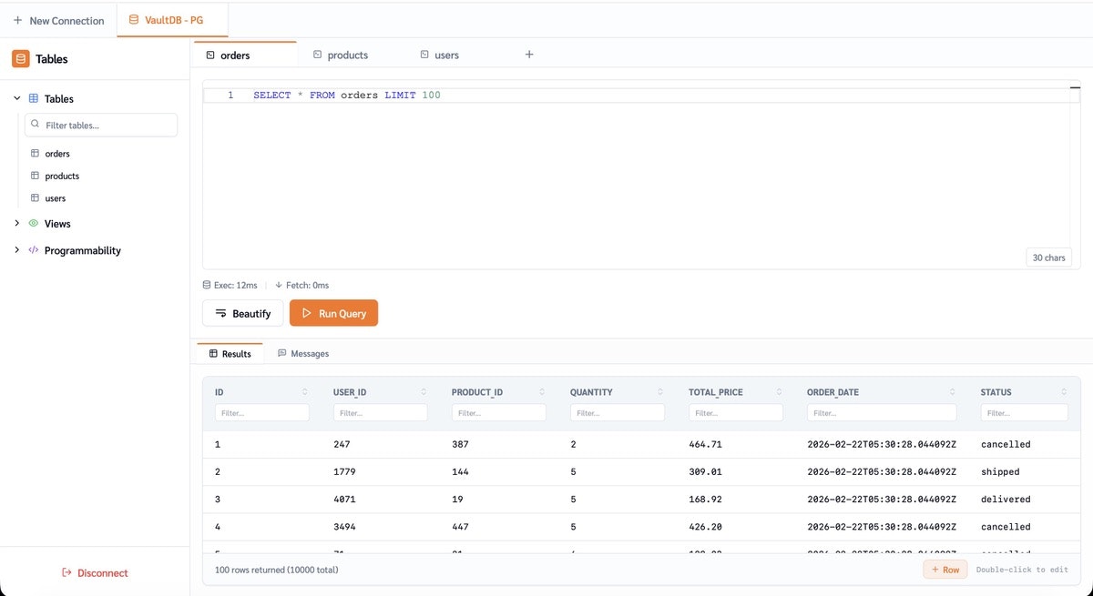
Task: Collapse the Tables tree section
Action: (x=15, y=98)
